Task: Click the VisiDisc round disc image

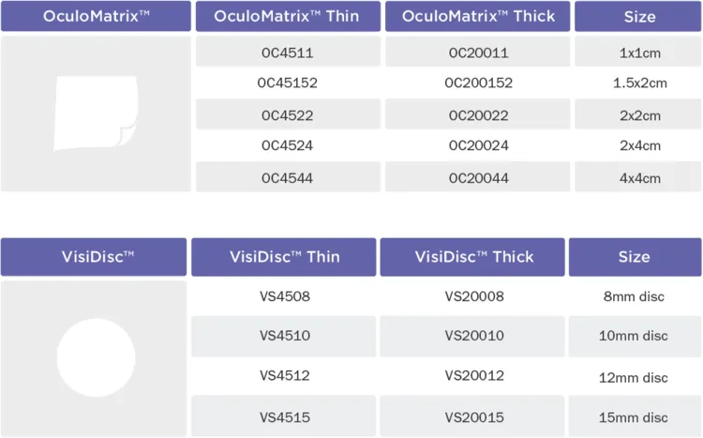Action: coord(97,357)
